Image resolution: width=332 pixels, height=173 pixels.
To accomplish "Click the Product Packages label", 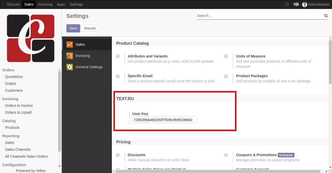I will [x=252, y=76].
